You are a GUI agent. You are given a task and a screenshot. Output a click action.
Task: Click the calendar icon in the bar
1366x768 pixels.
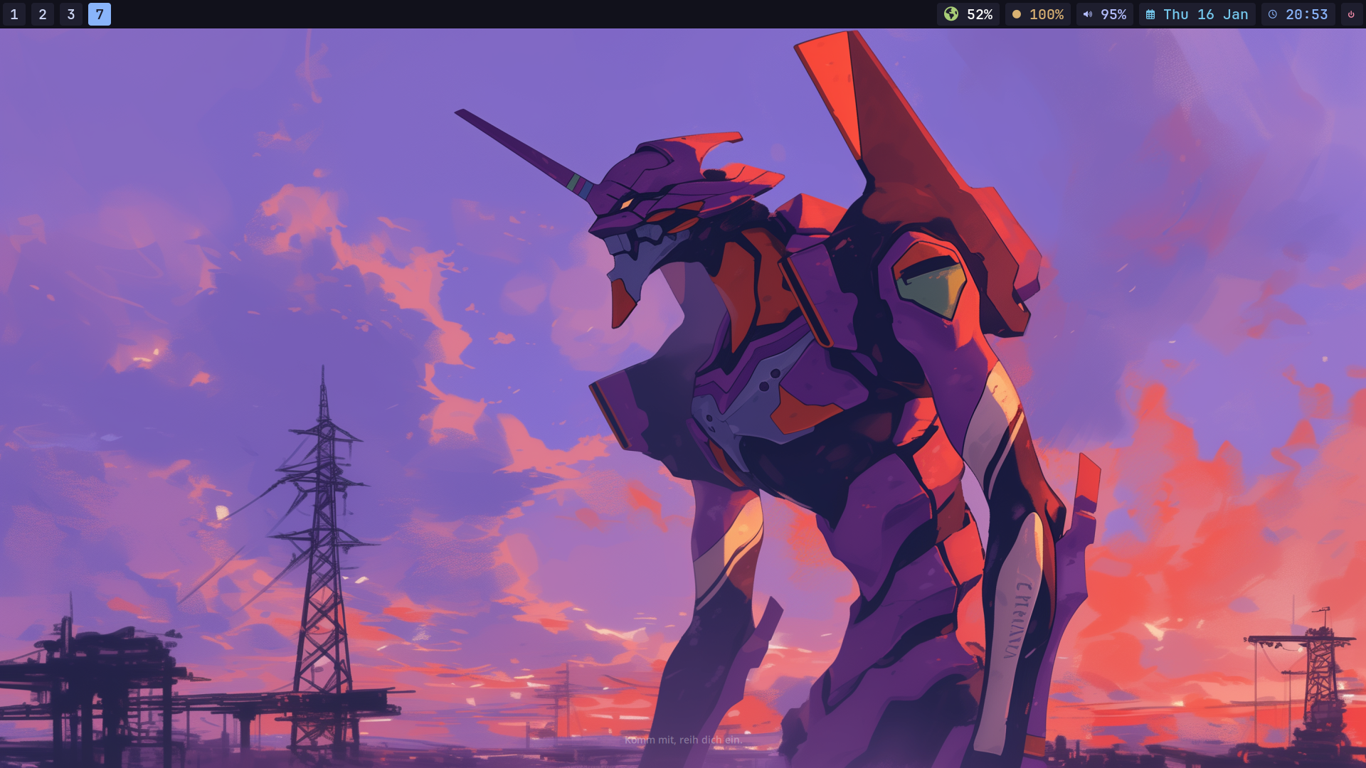click(1150, 14)
